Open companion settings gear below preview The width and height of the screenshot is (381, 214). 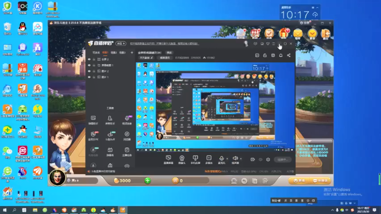(268, 159)
